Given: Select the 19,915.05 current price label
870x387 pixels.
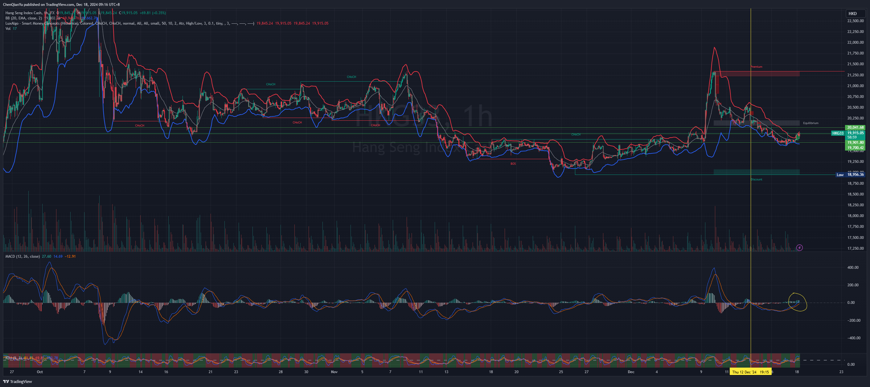Looking at the screenshot, I should pyautogui.click(x=856, y=133).
